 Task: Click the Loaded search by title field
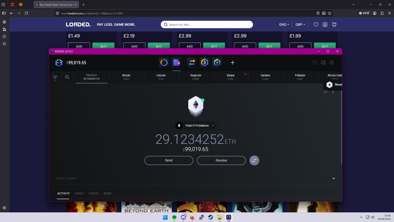(x=207, y=25)
